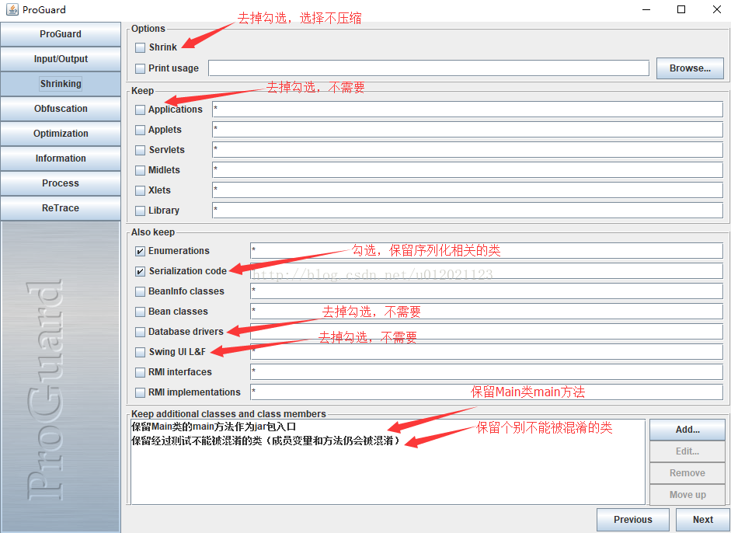Click the Browse... button

[690, 68]
